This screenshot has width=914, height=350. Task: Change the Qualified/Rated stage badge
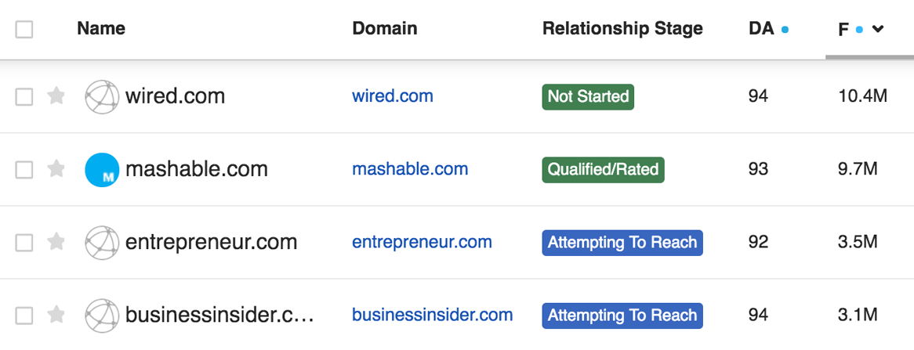point(603,169)
